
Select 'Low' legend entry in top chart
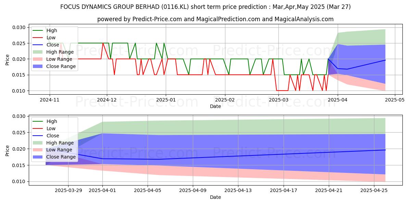click(51, 38)
